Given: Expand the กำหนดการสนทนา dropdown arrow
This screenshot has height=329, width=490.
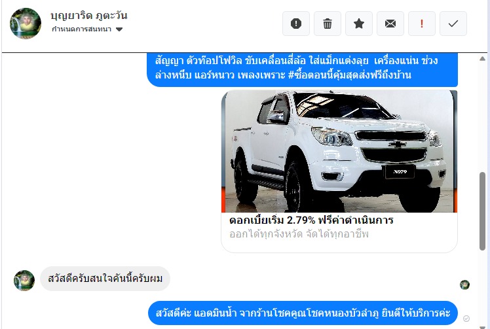Looking at the screenshot, I should pos(119,29).
